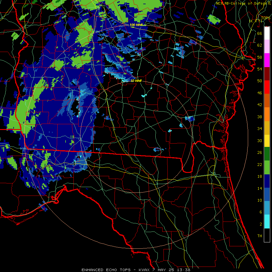
Task: Click the "TOPS" legend heading
Action: click(266, 18)
